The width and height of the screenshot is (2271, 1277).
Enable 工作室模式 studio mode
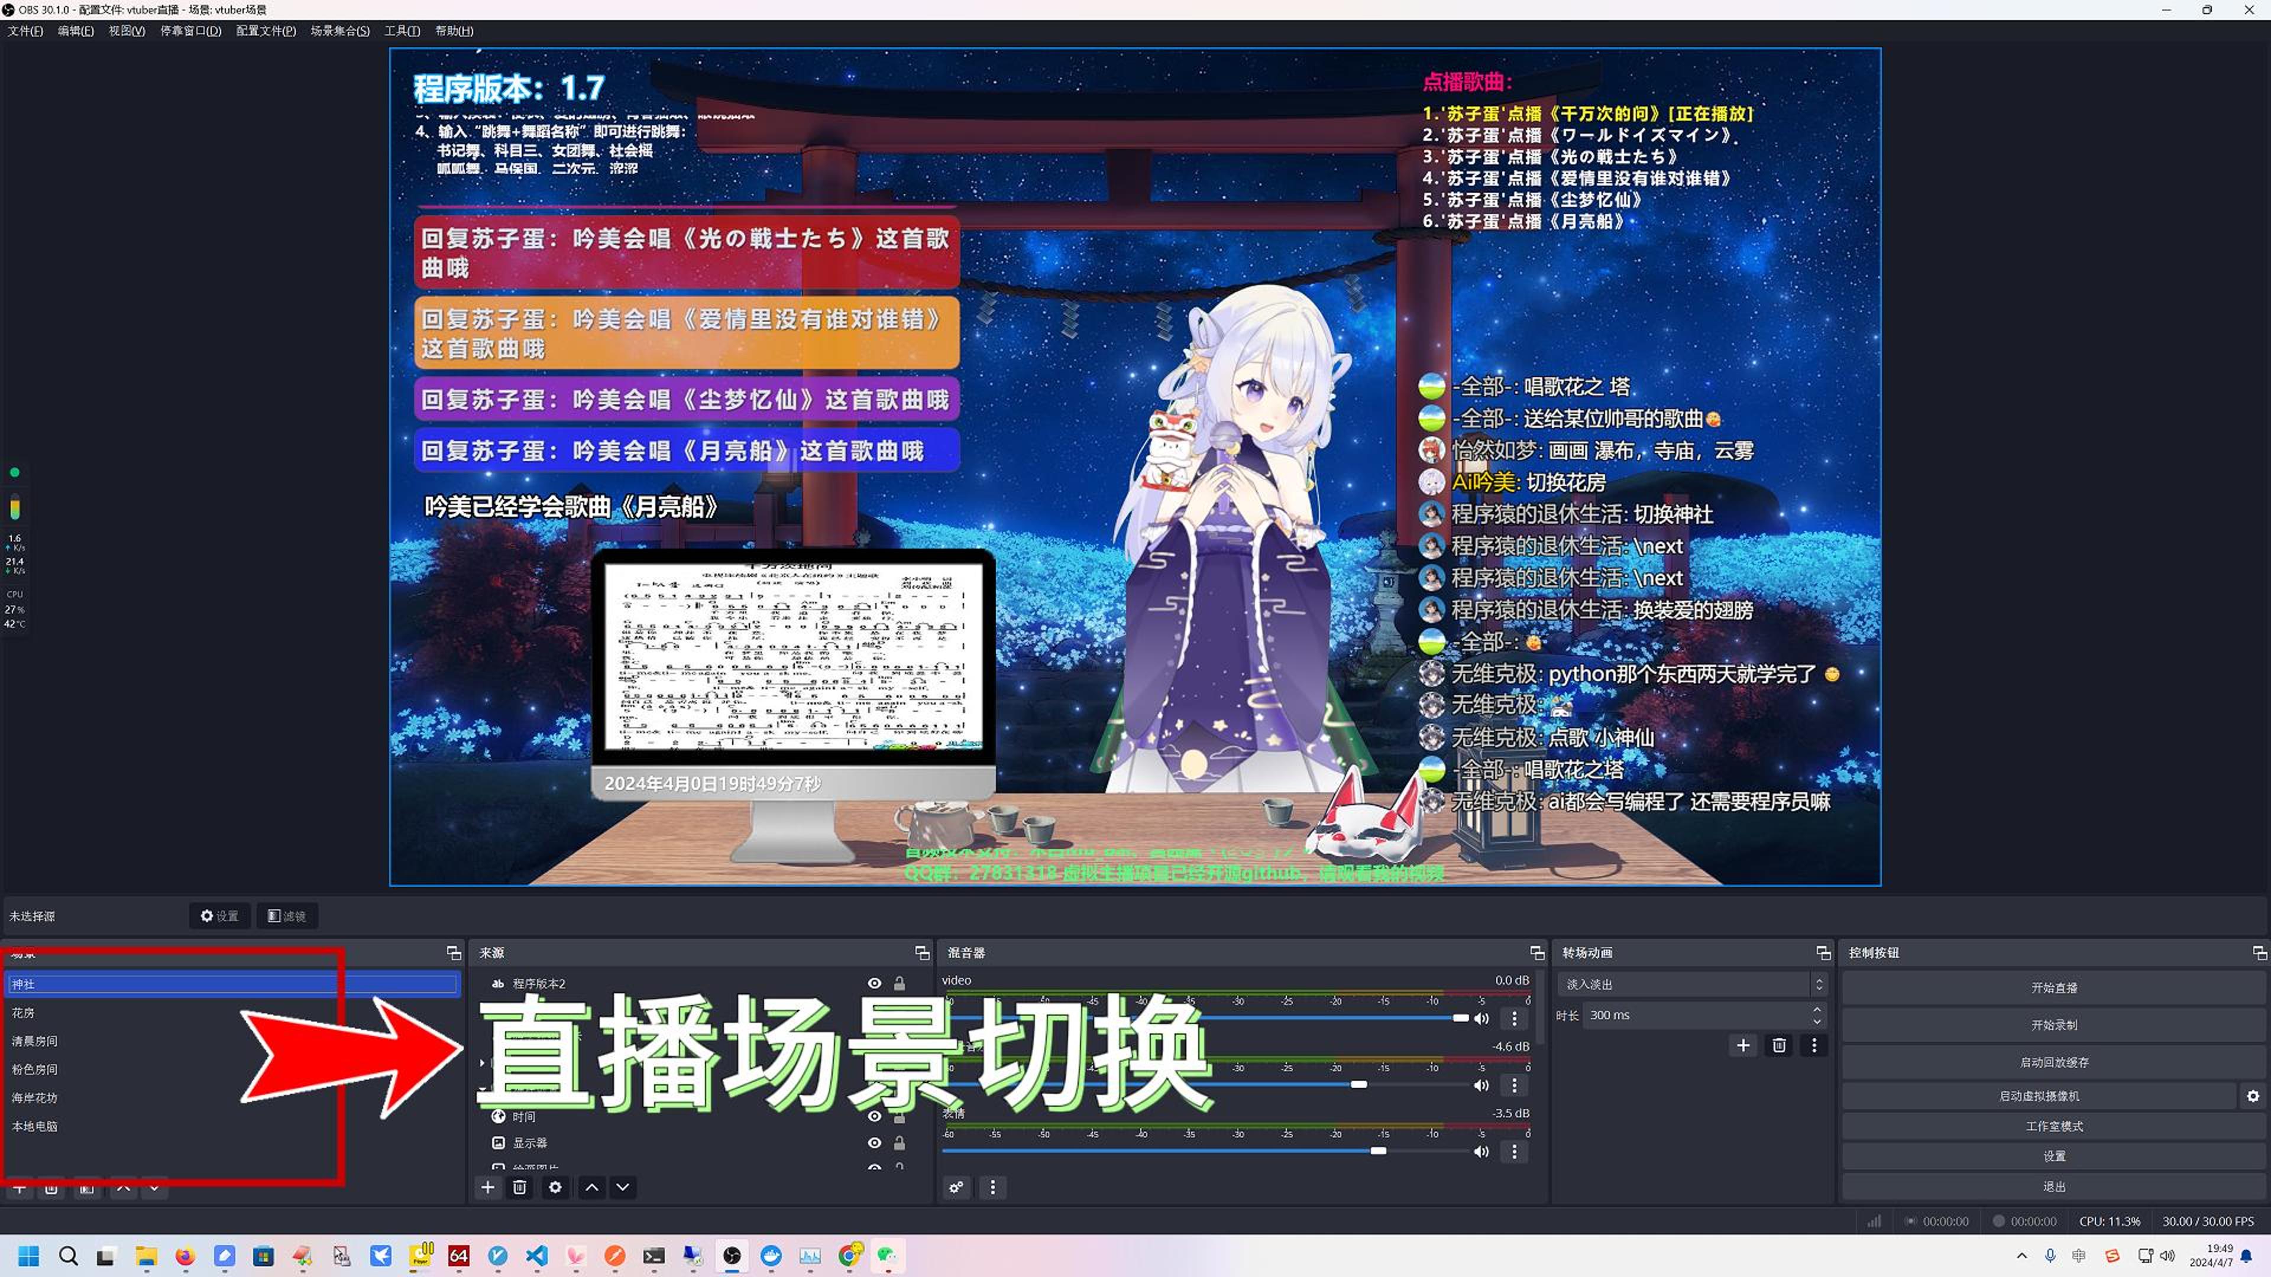pos(2053,1126)
